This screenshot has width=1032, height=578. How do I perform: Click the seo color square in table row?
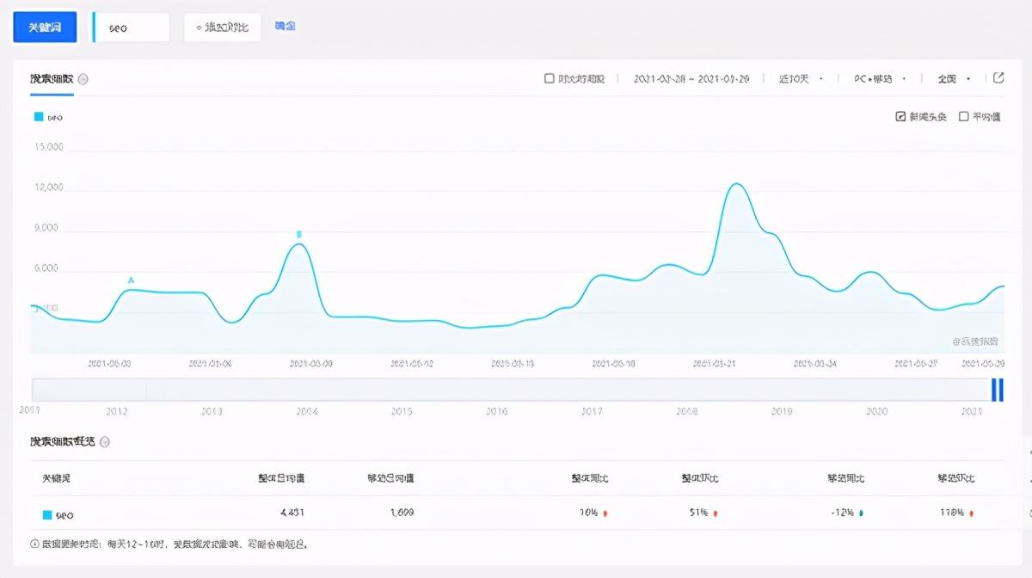coord(47,515)
